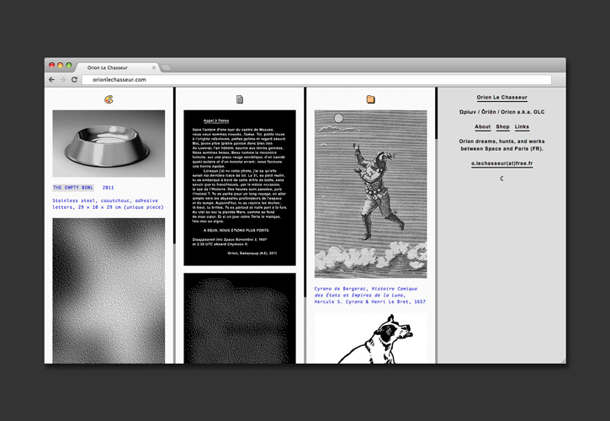Click THE EMPTY BOWL title text
This screenshot has width=610, height=421.
pyautogui.click(x=73, y=188)
